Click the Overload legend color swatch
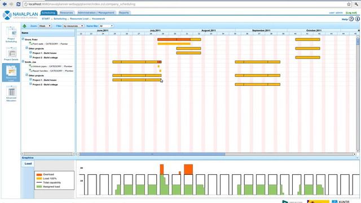This screenshot has width=361, height=203. pos(39,174)
